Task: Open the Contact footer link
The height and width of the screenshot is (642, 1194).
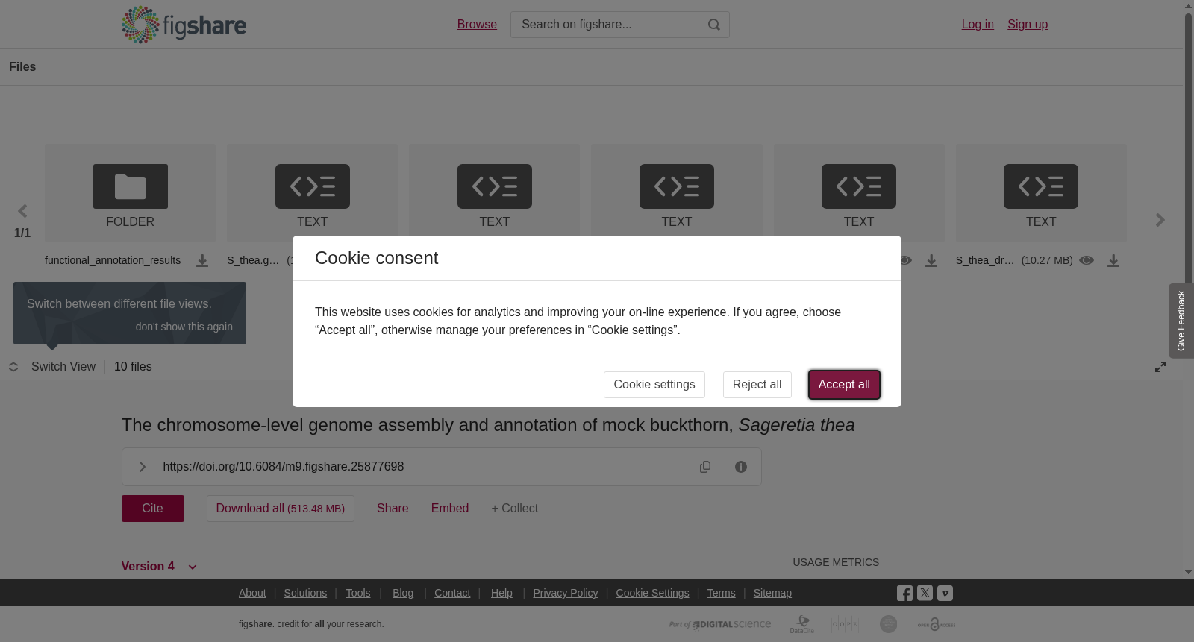Action: (x=452, y=593)
